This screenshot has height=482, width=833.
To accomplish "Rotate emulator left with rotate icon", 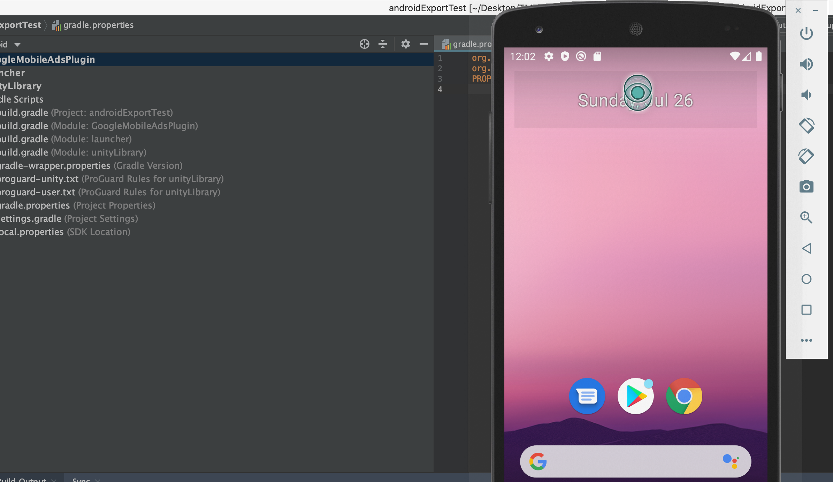I will pyautogui.click(x=806, y=126).
